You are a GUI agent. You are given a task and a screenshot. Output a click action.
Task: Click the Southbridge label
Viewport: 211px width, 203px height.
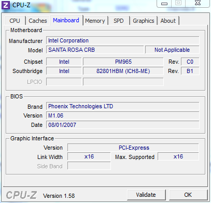coord(27,71)
